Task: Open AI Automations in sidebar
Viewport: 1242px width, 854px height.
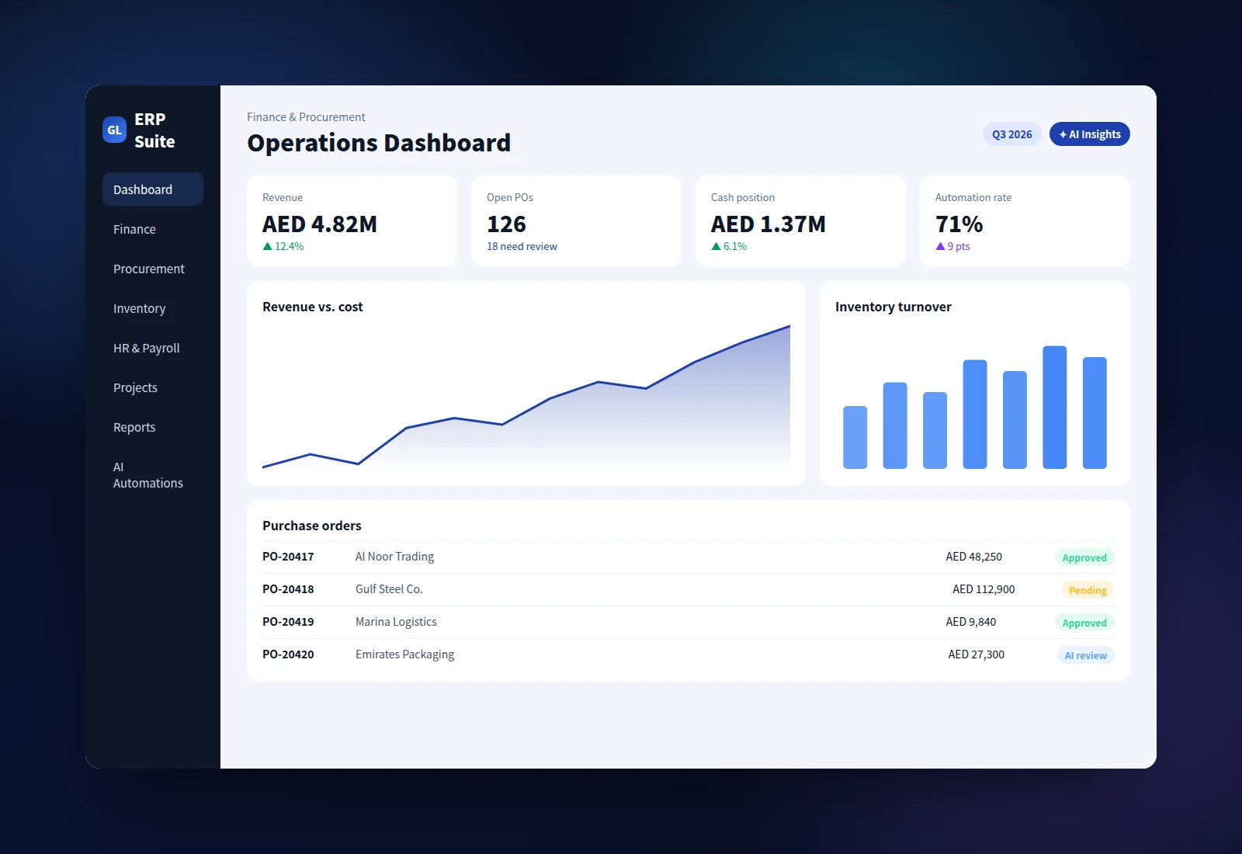Action: (153, 475)
